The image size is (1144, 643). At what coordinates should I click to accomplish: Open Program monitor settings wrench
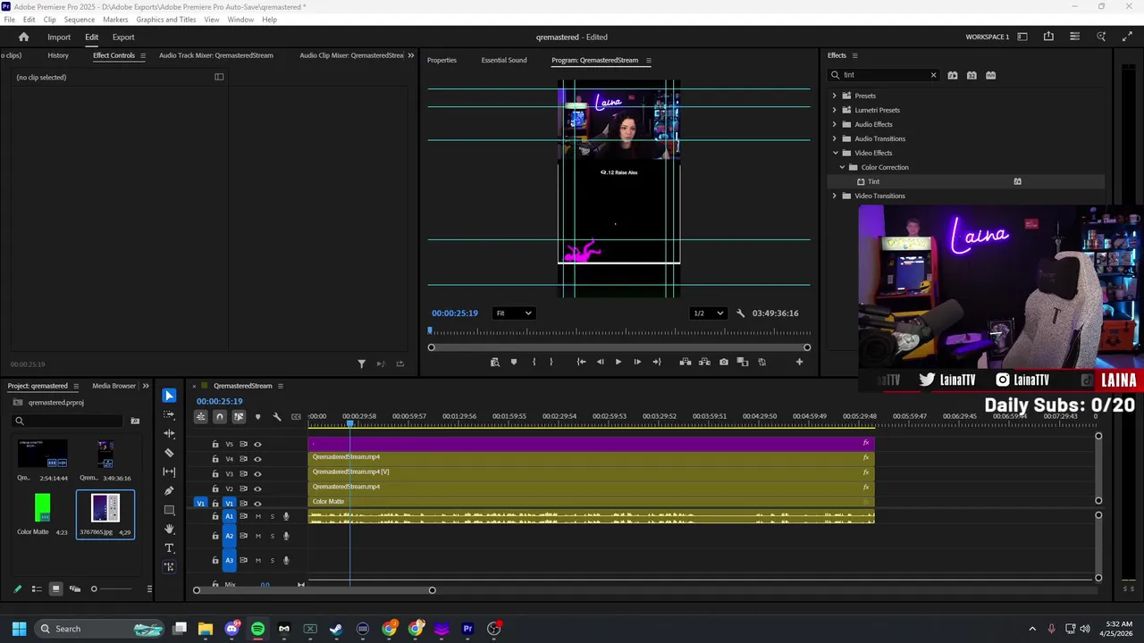tap(740, 313)
